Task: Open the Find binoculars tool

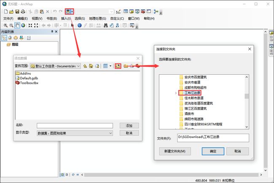Action: [105, 25]
